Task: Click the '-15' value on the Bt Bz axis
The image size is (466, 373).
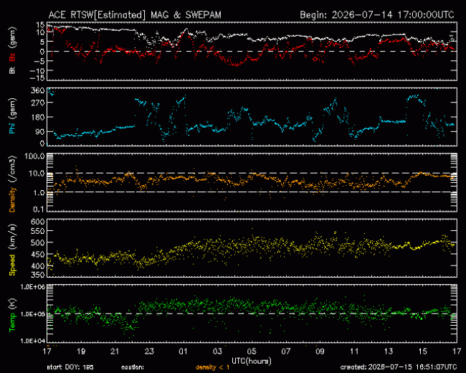Action: [x=37, y=78]
